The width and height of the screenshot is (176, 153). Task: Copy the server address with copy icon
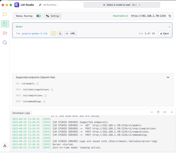click(x=170, y=16)
